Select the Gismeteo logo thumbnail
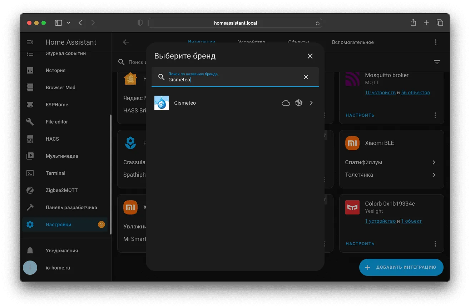This screenshot has height=308, width=470. pos(162,103)
